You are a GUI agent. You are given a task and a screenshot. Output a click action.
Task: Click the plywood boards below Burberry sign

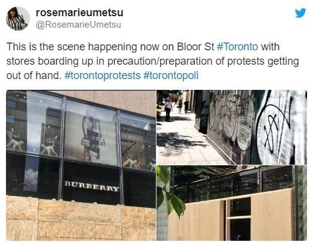coord(81,219)
